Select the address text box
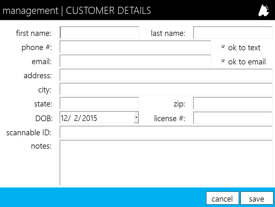Viewport: 275px width, 207px height. pos(166,75)
